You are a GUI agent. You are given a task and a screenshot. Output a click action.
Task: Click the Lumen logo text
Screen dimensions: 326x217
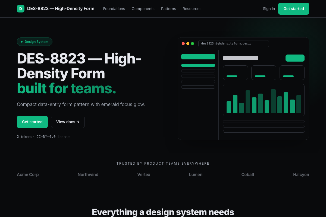tap(196, 175)
